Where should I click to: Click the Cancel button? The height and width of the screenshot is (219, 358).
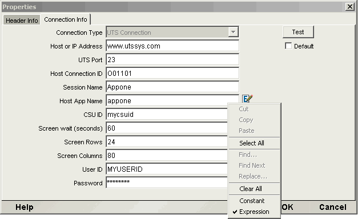point(333,207)
